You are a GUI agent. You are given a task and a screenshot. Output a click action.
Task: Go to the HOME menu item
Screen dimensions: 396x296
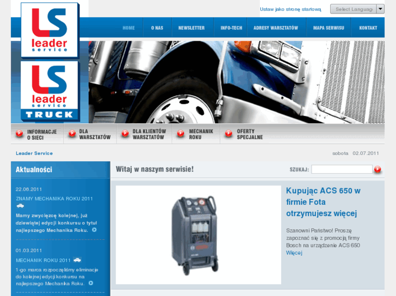[129, 28]
